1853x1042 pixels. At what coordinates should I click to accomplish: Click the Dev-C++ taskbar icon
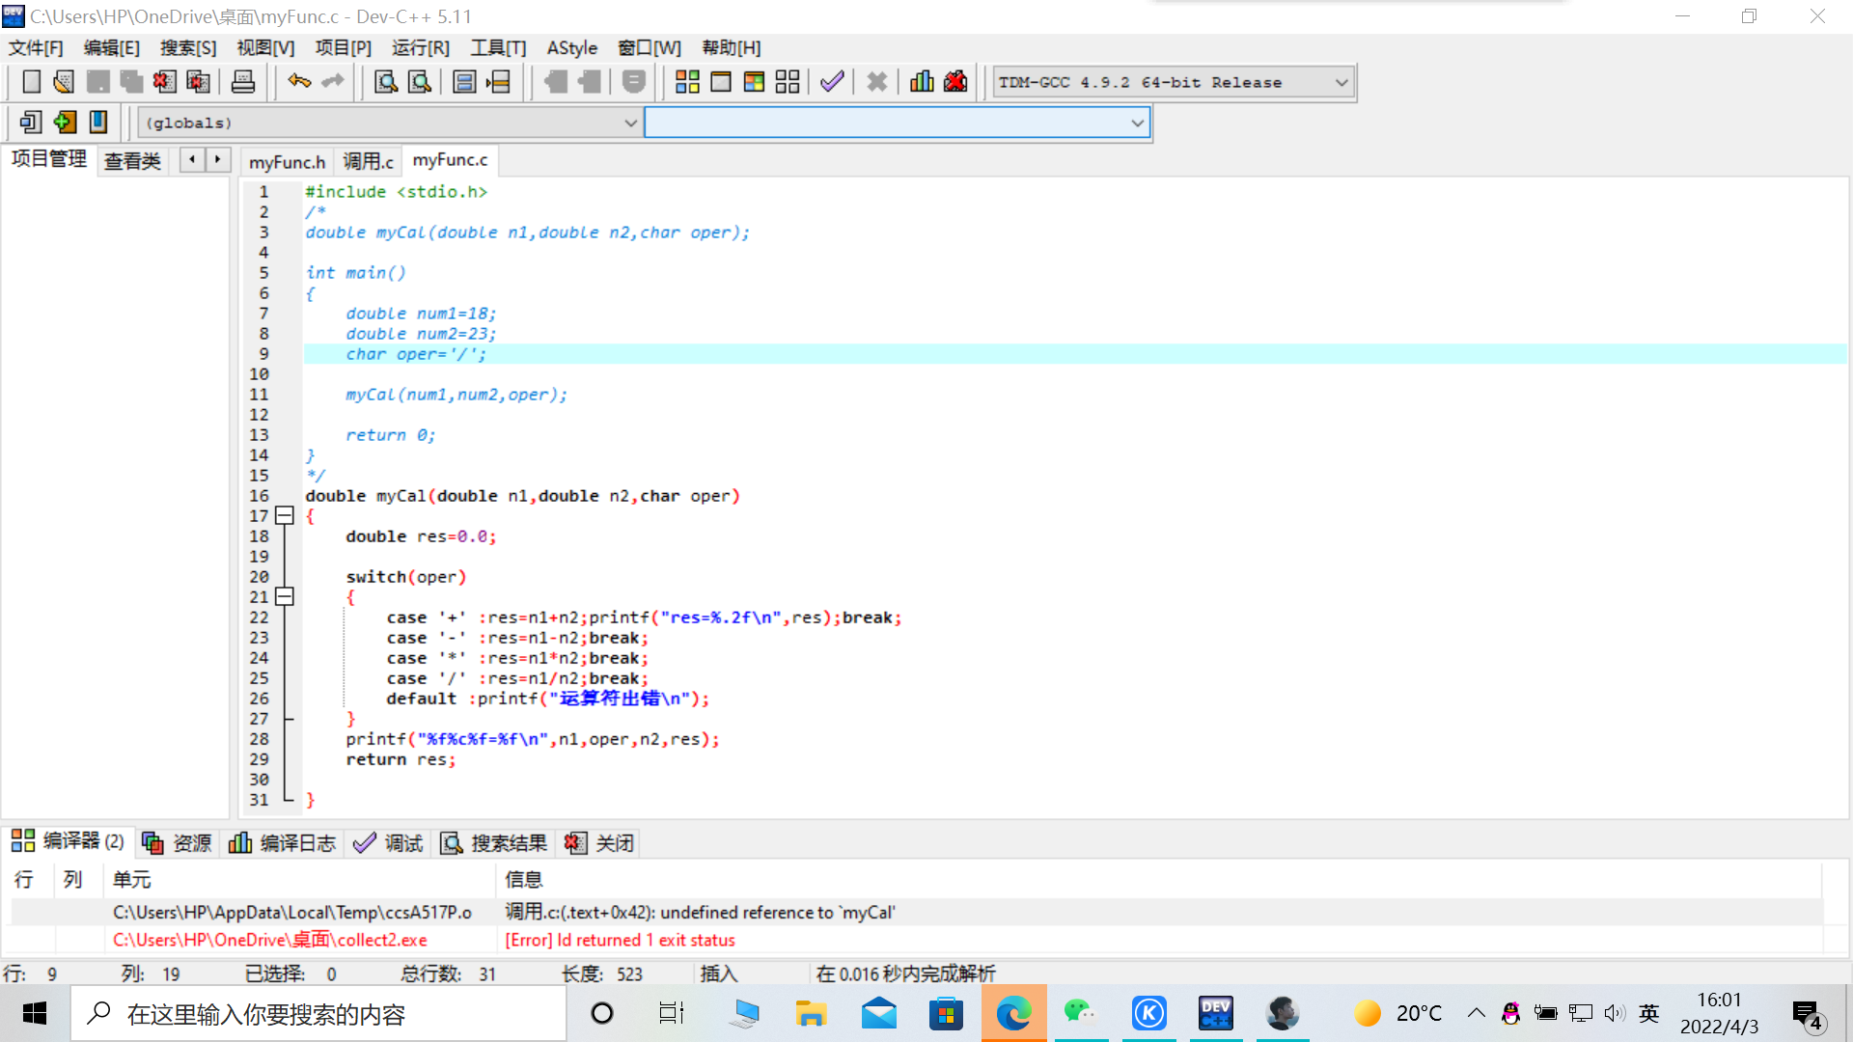pyautogui.click(x=1216, y=1014)
